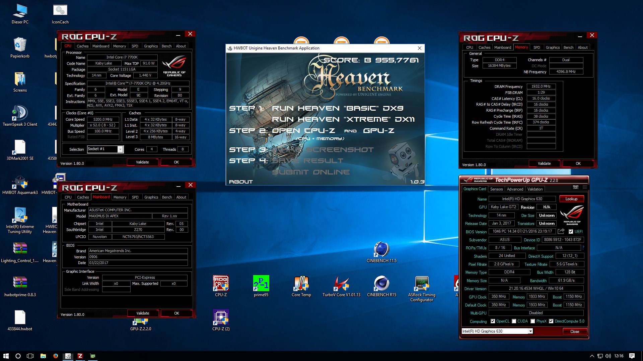Toggle the CUDA checkbox

point(514,321)
